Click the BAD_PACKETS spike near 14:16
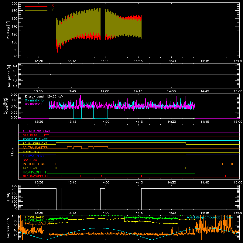 142,176
